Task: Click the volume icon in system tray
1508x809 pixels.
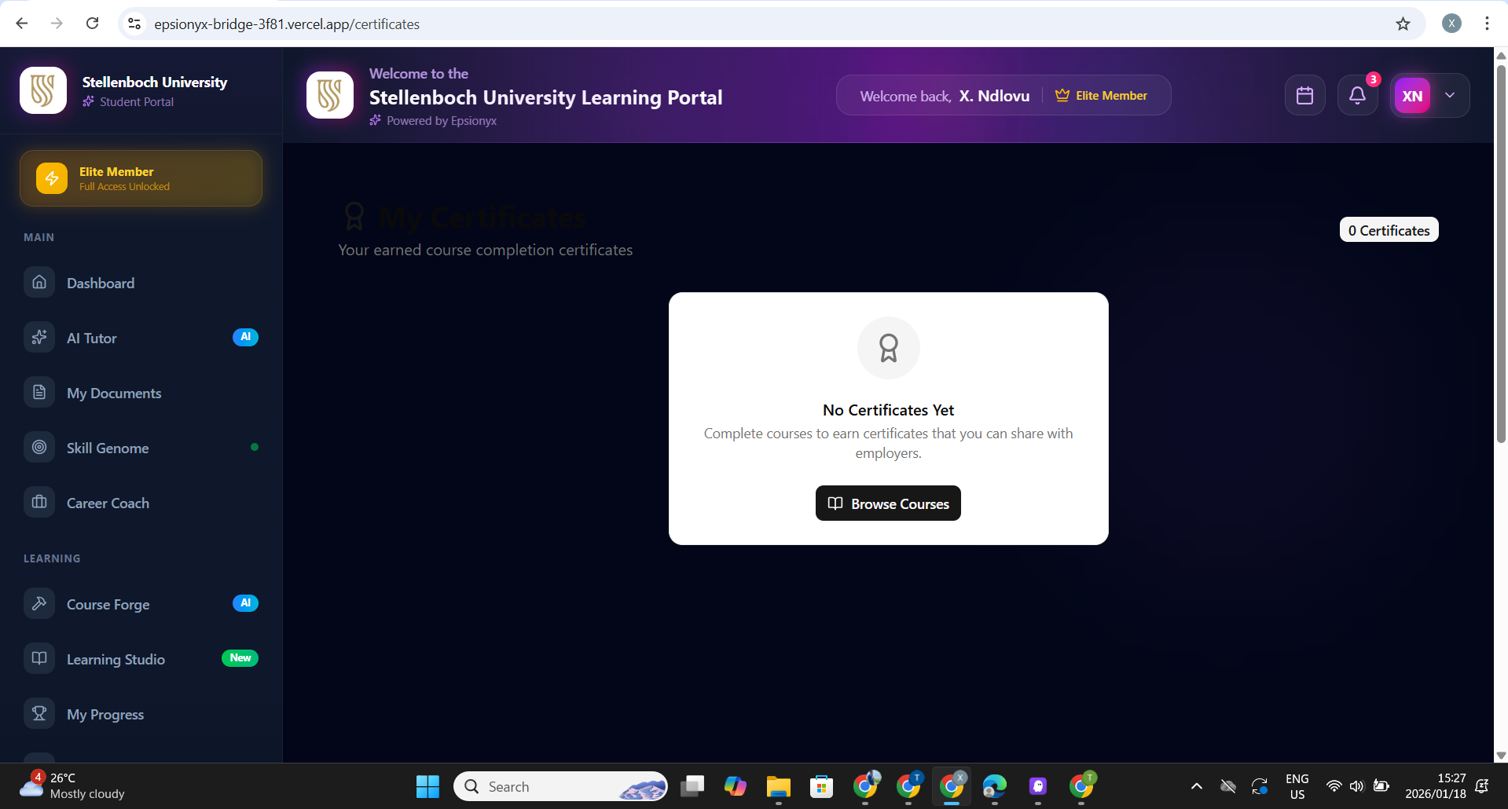Action: 1357,786
